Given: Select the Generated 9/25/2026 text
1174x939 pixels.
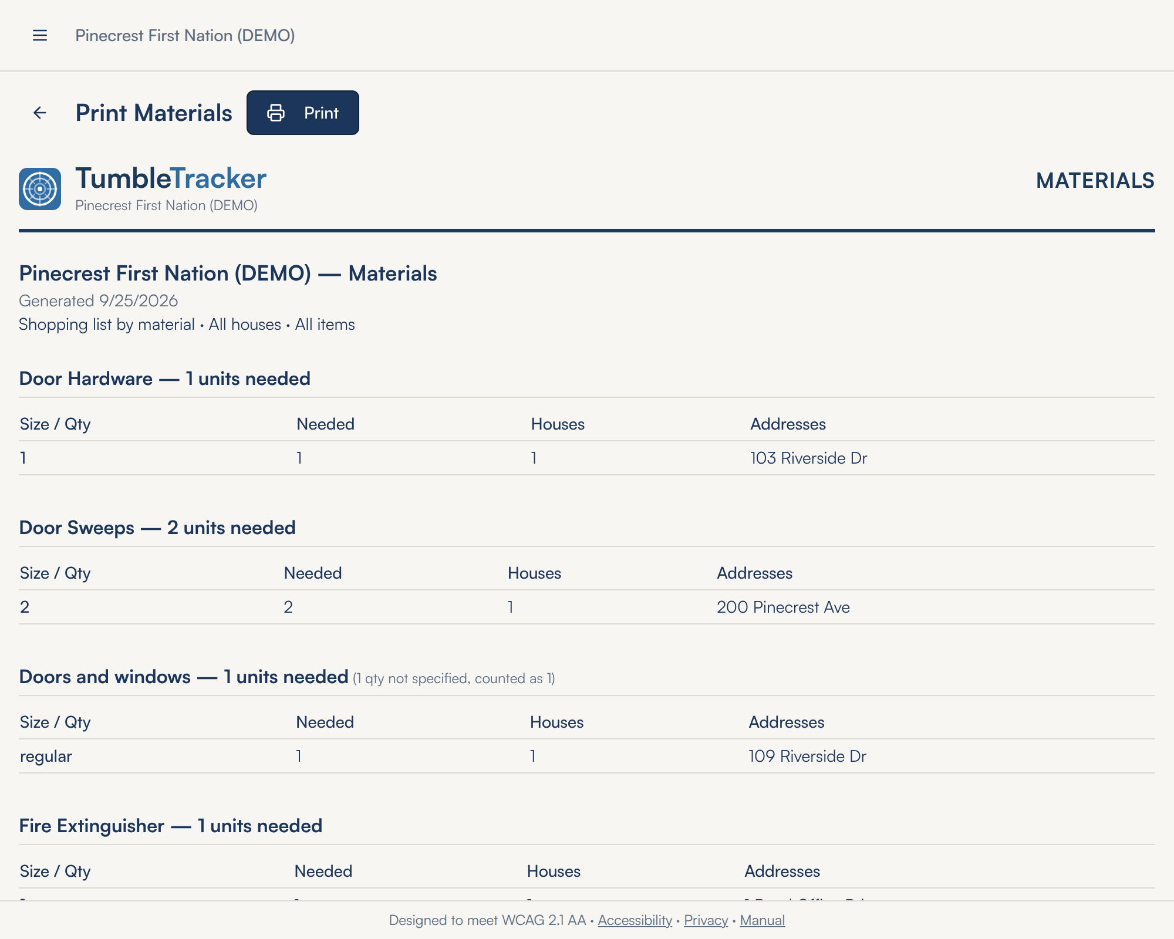Looking at the screenshot, I should click(99, 300).
